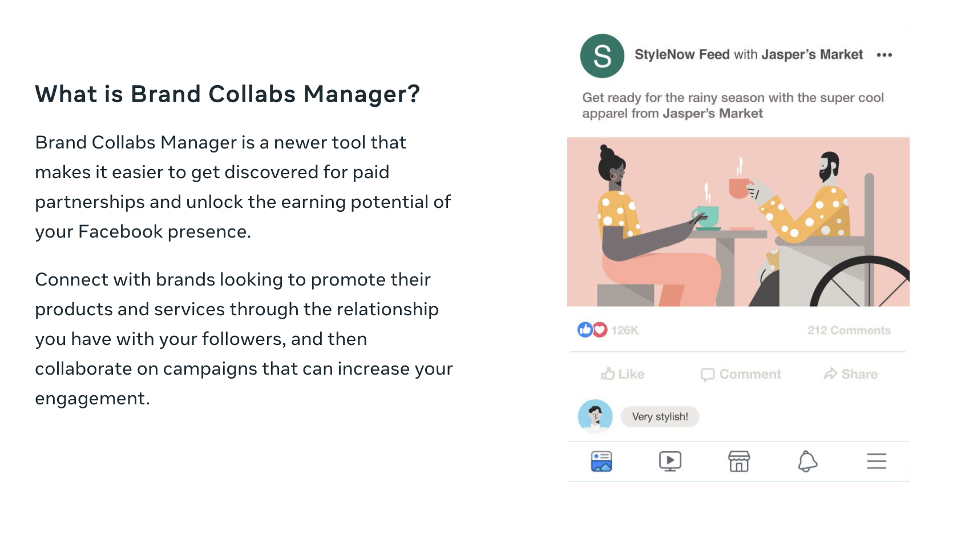The width and height of the screenshot is (953, 538).
Task: Open the News Feed tab icon
Action: 601,461
